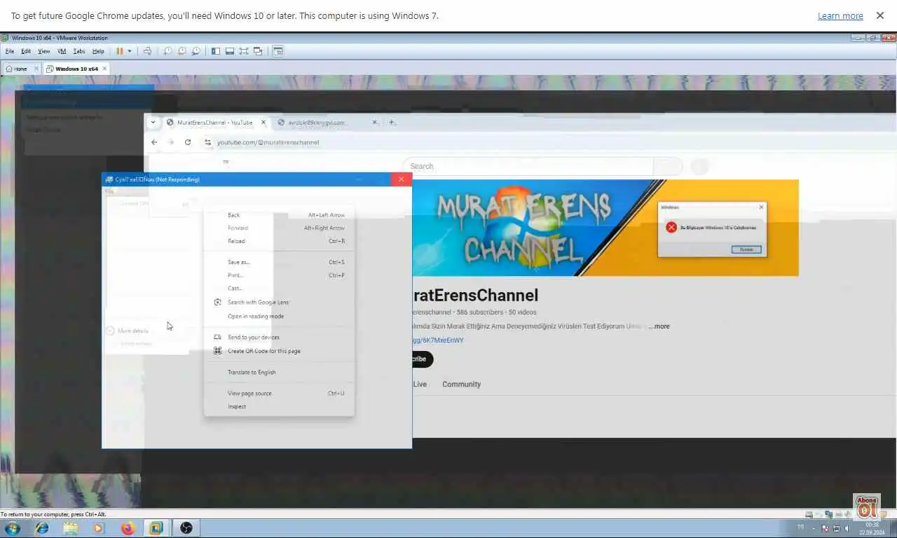Choose Create QR Code for this page
This screenshot has width=897, height=538.
(x=279, y=351)
